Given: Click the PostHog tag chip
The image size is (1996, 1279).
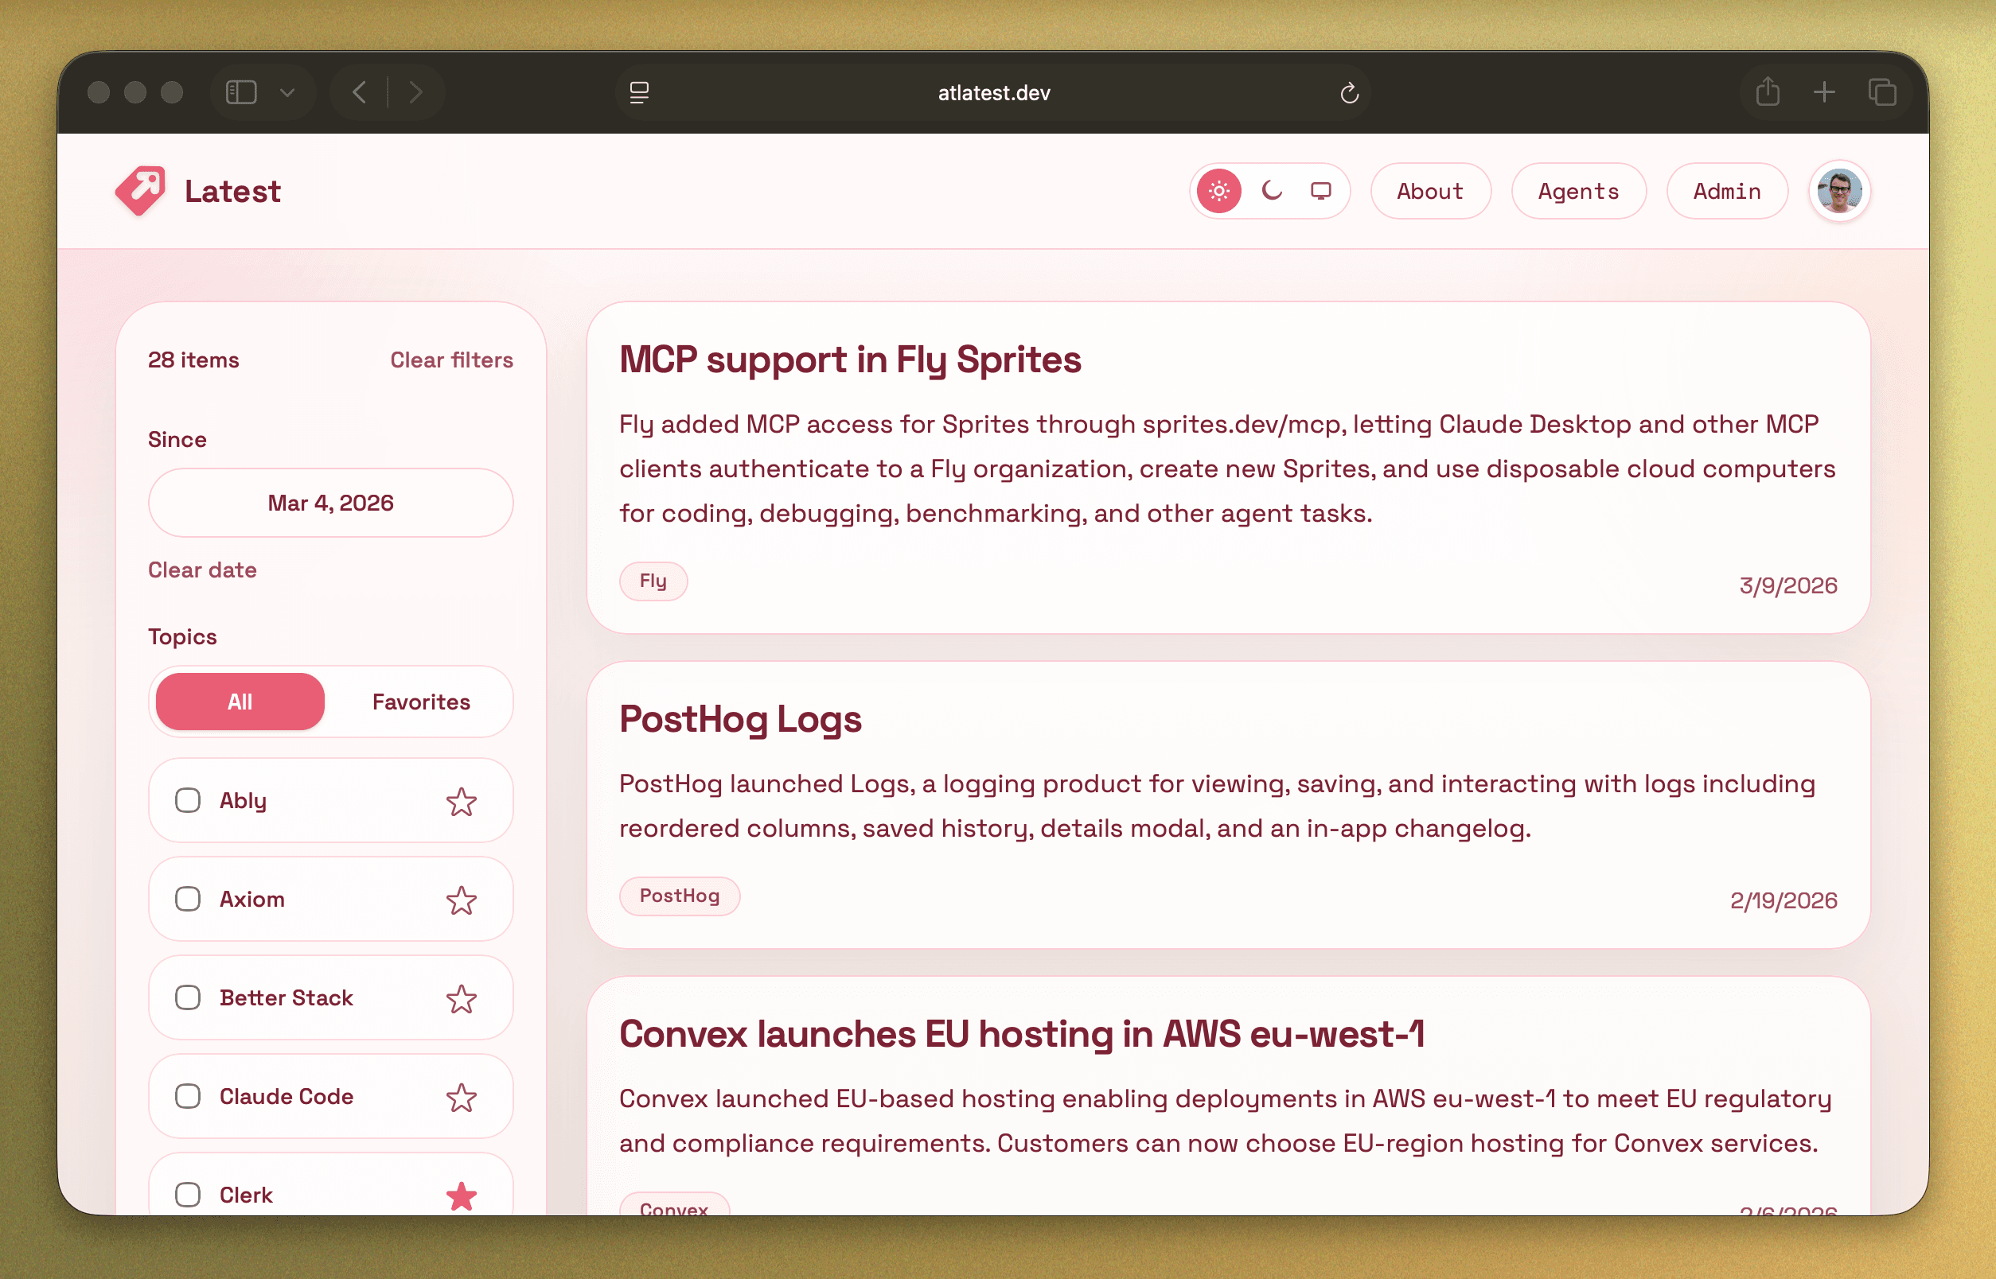Looking at the screenshot, I should click(679, 896).
